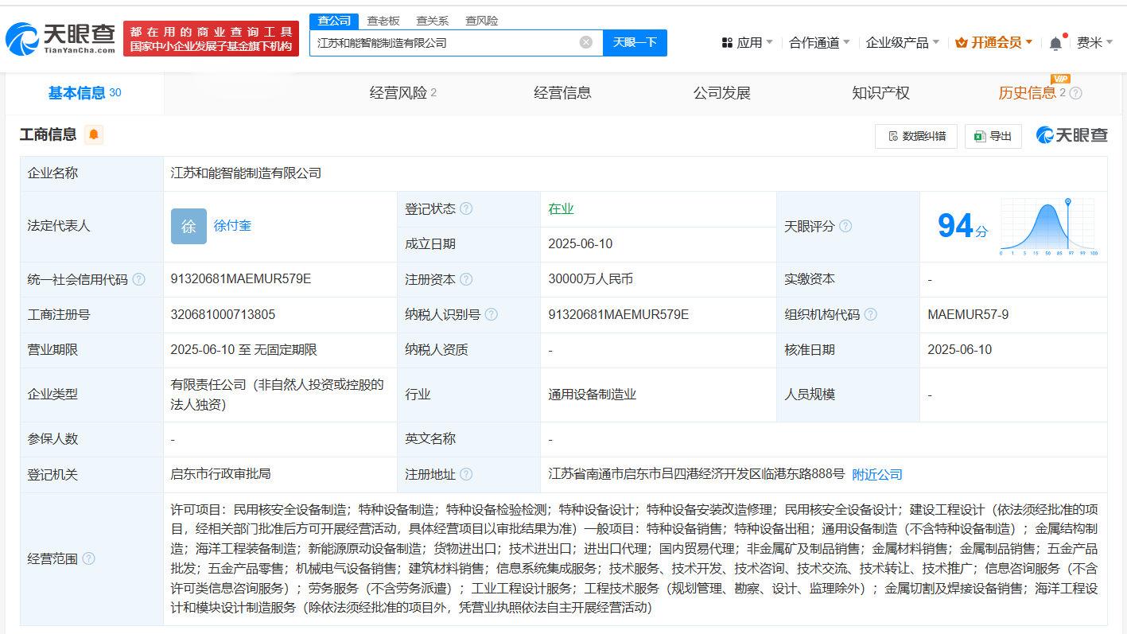The image size is (1127, 634).
Task: Switch to the 经营信息 tab
Action: click(562, 93)
